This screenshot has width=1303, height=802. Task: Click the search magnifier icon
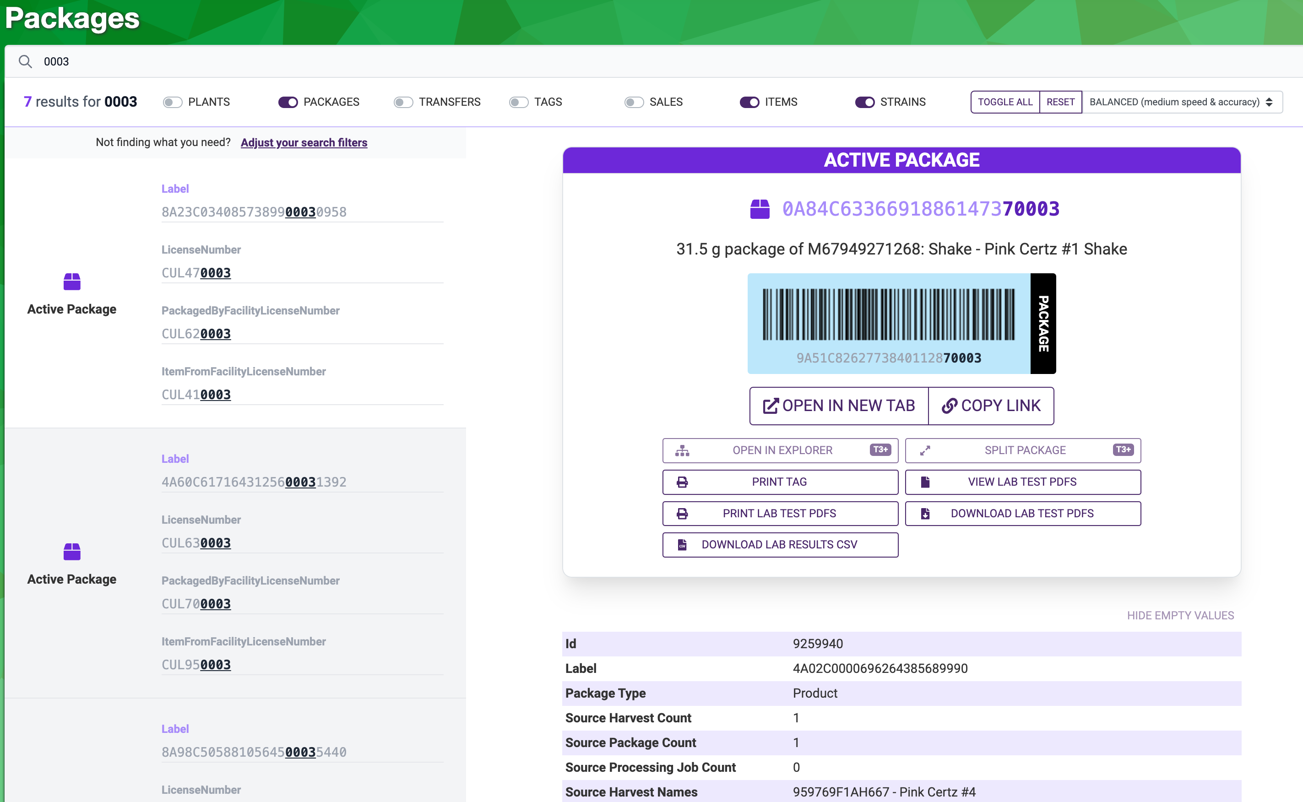[25, 61]
